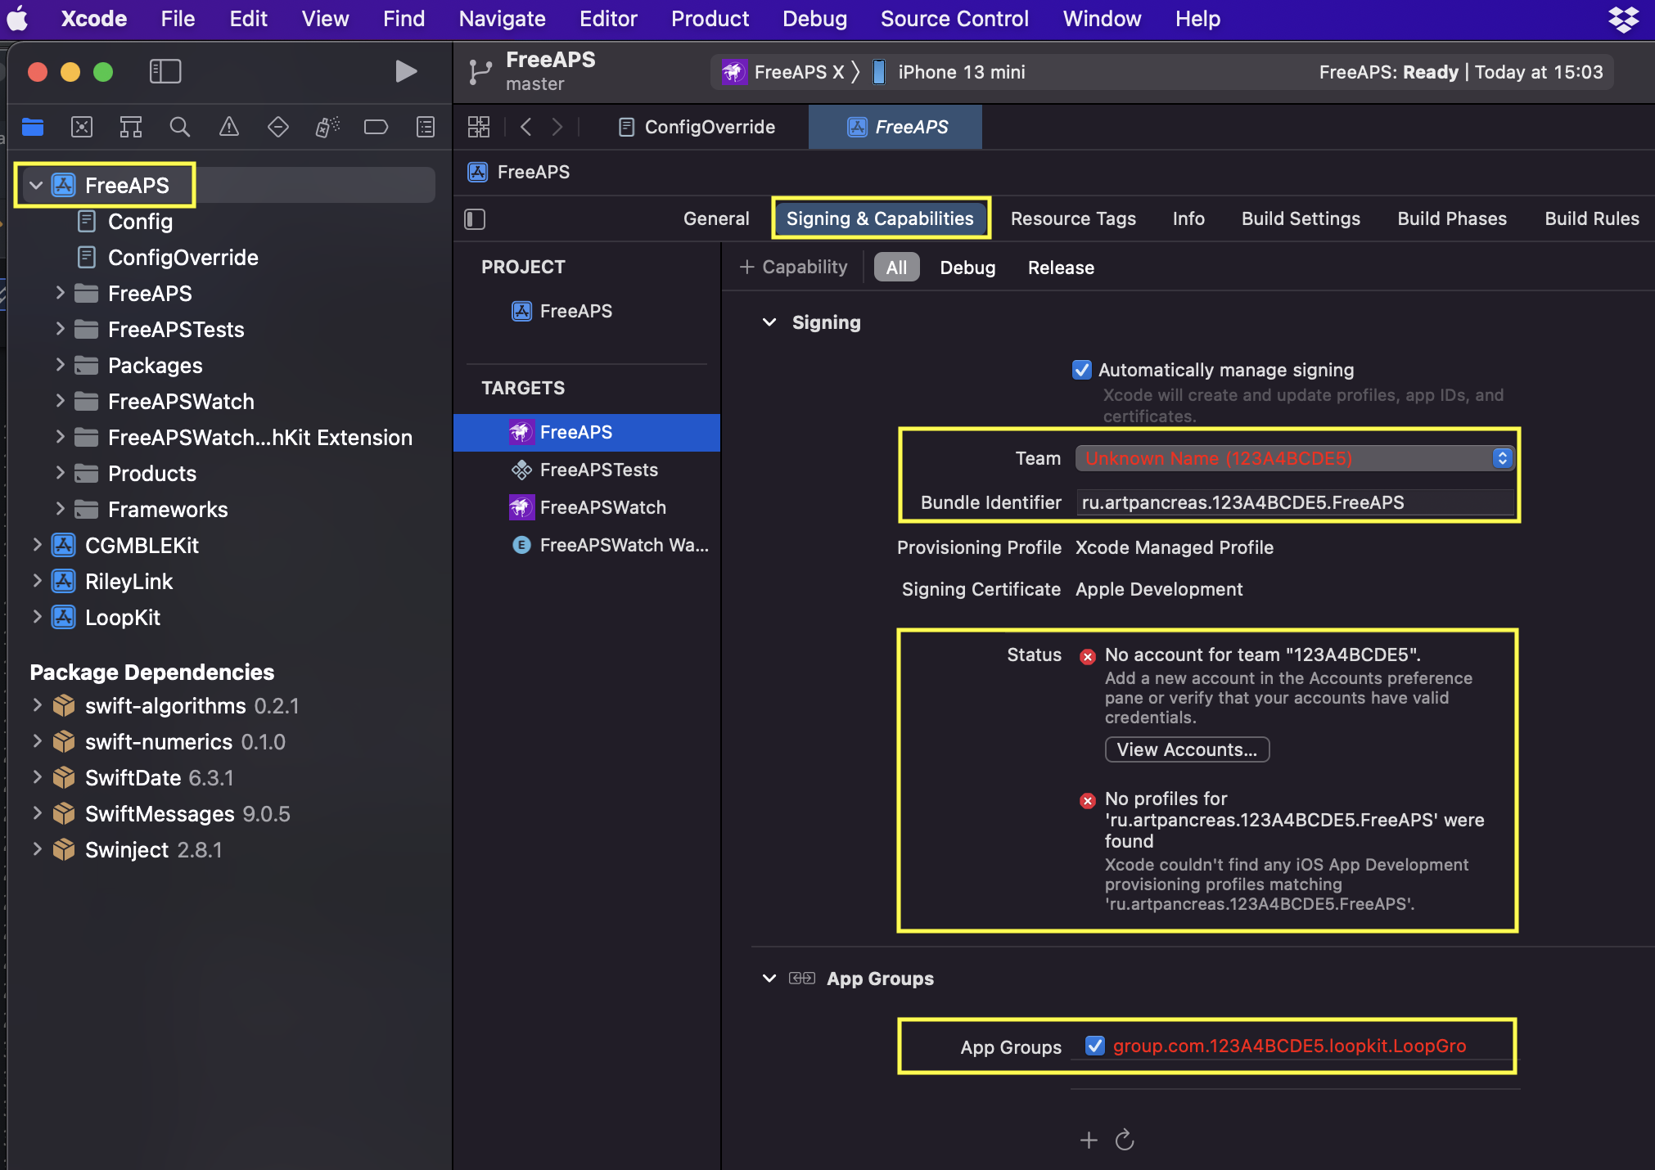
Task: Go back with the editor back arrow
Action: click(x=526, y=127)
